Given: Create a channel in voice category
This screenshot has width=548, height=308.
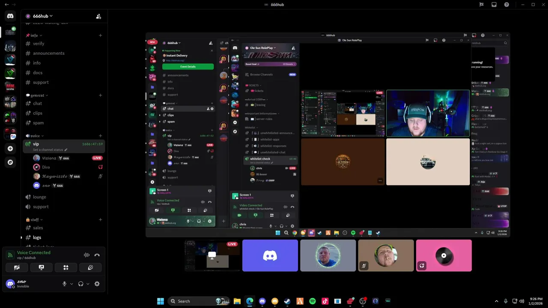Looking at the screenshot, I should click(x=101, y=136).
